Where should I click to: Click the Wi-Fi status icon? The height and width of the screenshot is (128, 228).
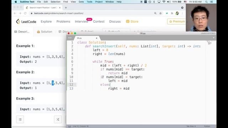[x=164, y=2]
